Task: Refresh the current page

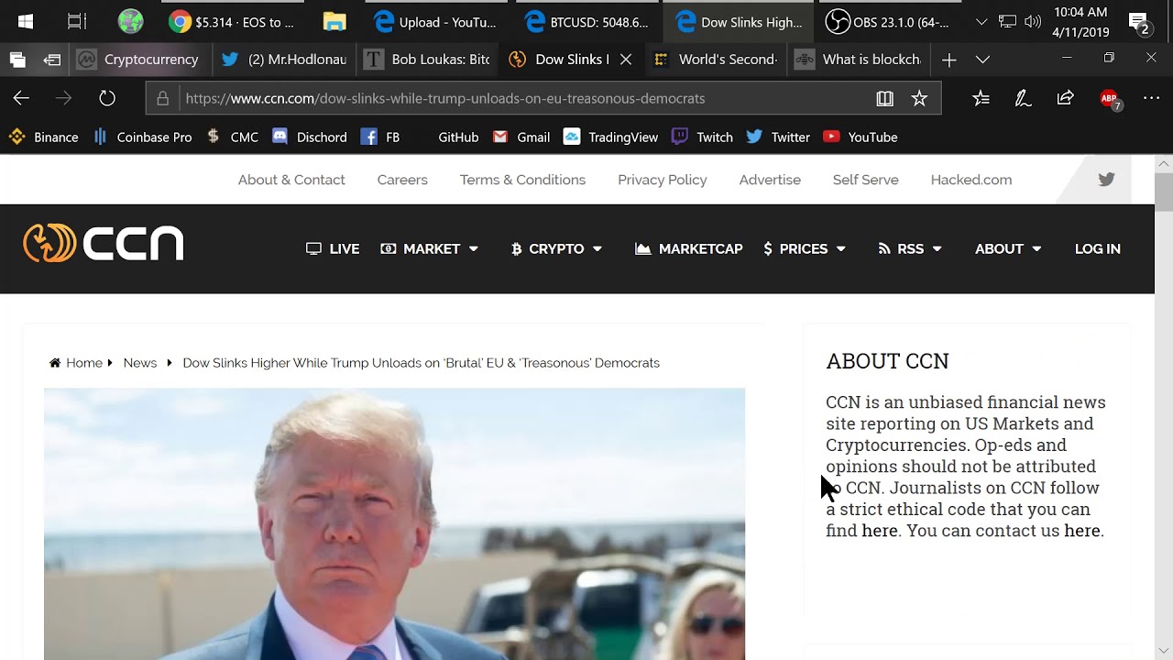Action: pos(107,98)
